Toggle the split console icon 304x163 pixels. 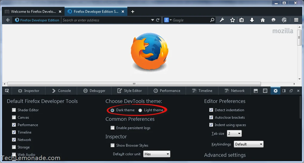[x=256, y=91]
